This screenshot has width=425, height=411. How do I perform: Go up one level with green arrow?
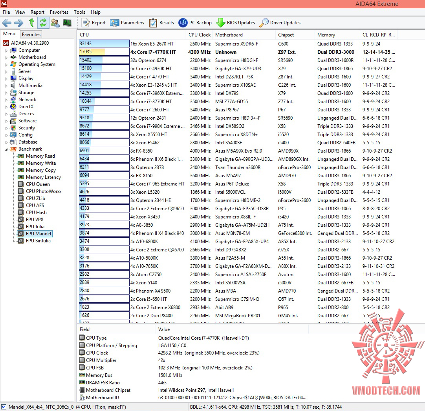tap(31, 23)
